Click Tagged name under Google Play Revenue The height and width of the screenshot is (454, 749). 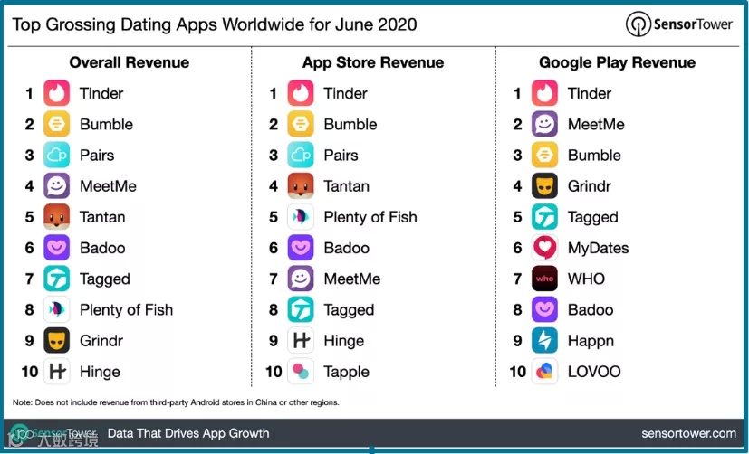point(593,218)
